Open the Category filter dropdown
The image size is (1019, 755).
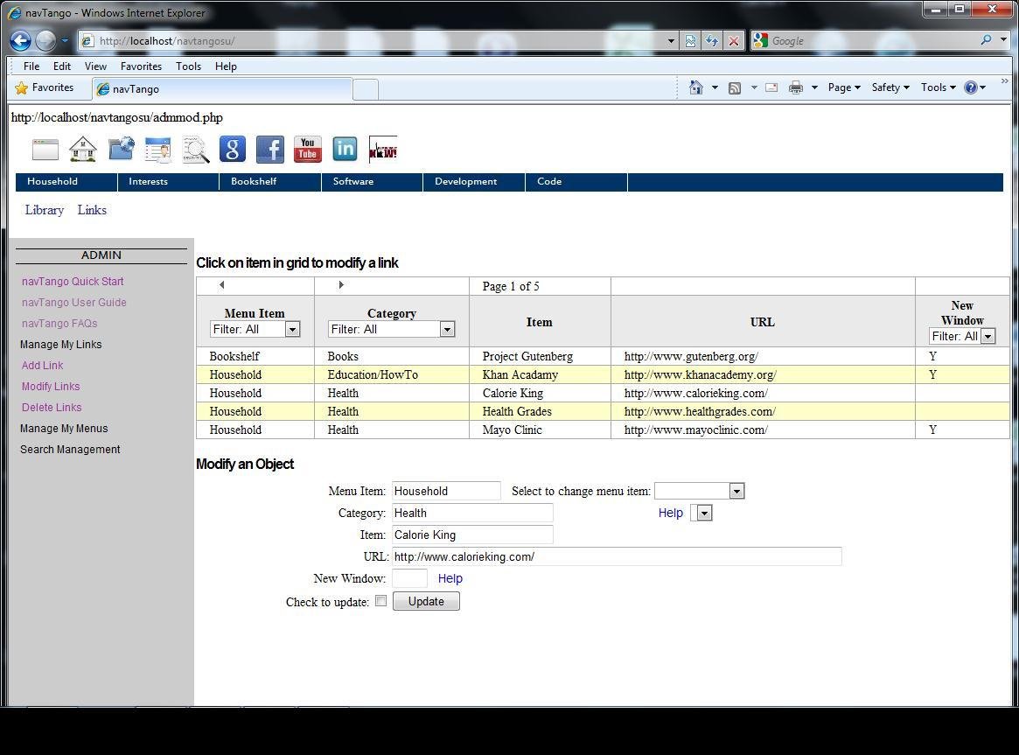coord(447,328)
